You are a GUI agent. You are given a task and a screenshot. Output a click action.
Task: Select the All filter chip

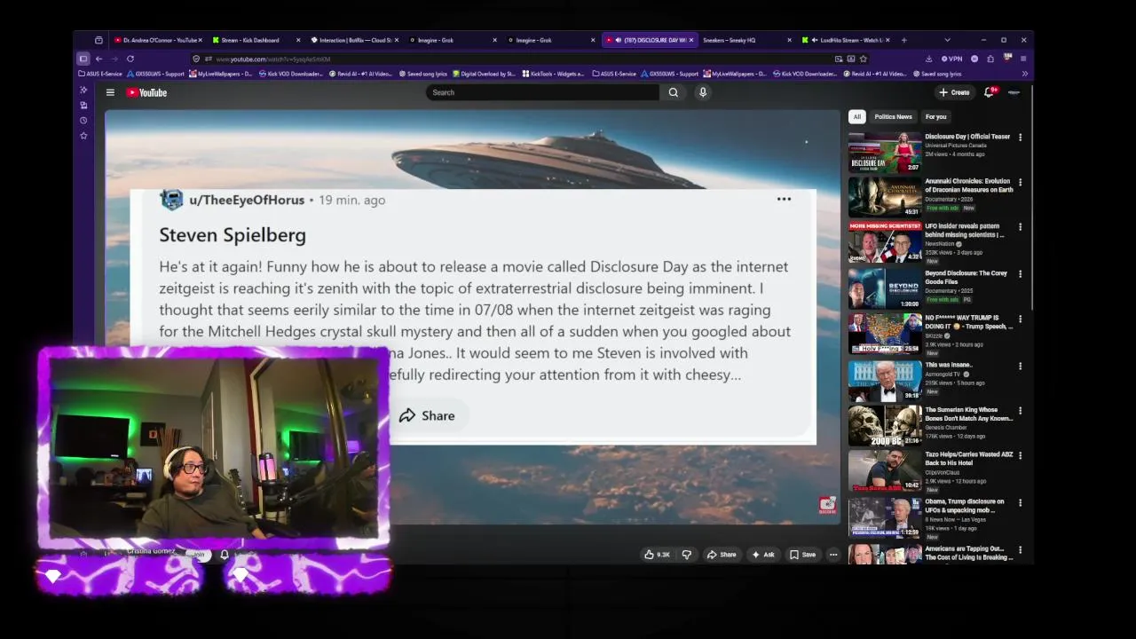pos(856,116)
